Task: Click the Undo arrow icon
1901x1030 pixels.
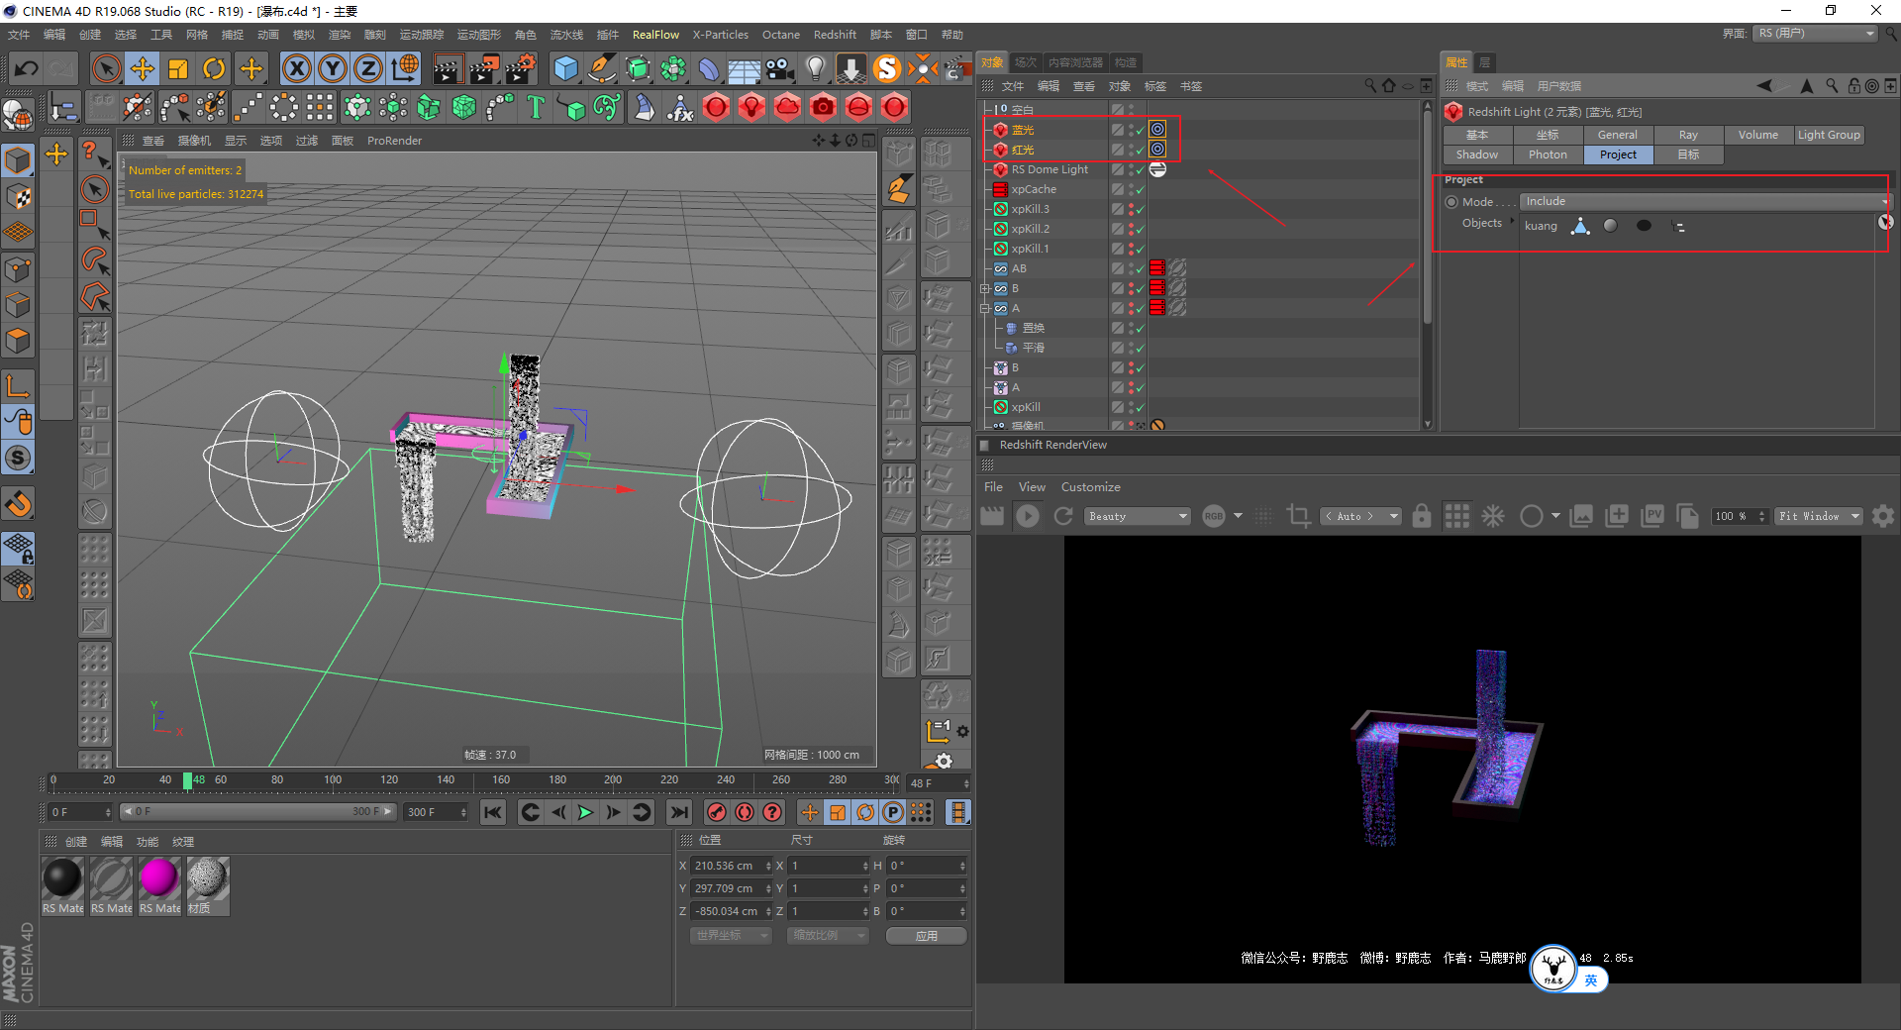Action: pyautogui.click(x=27, y=68)
